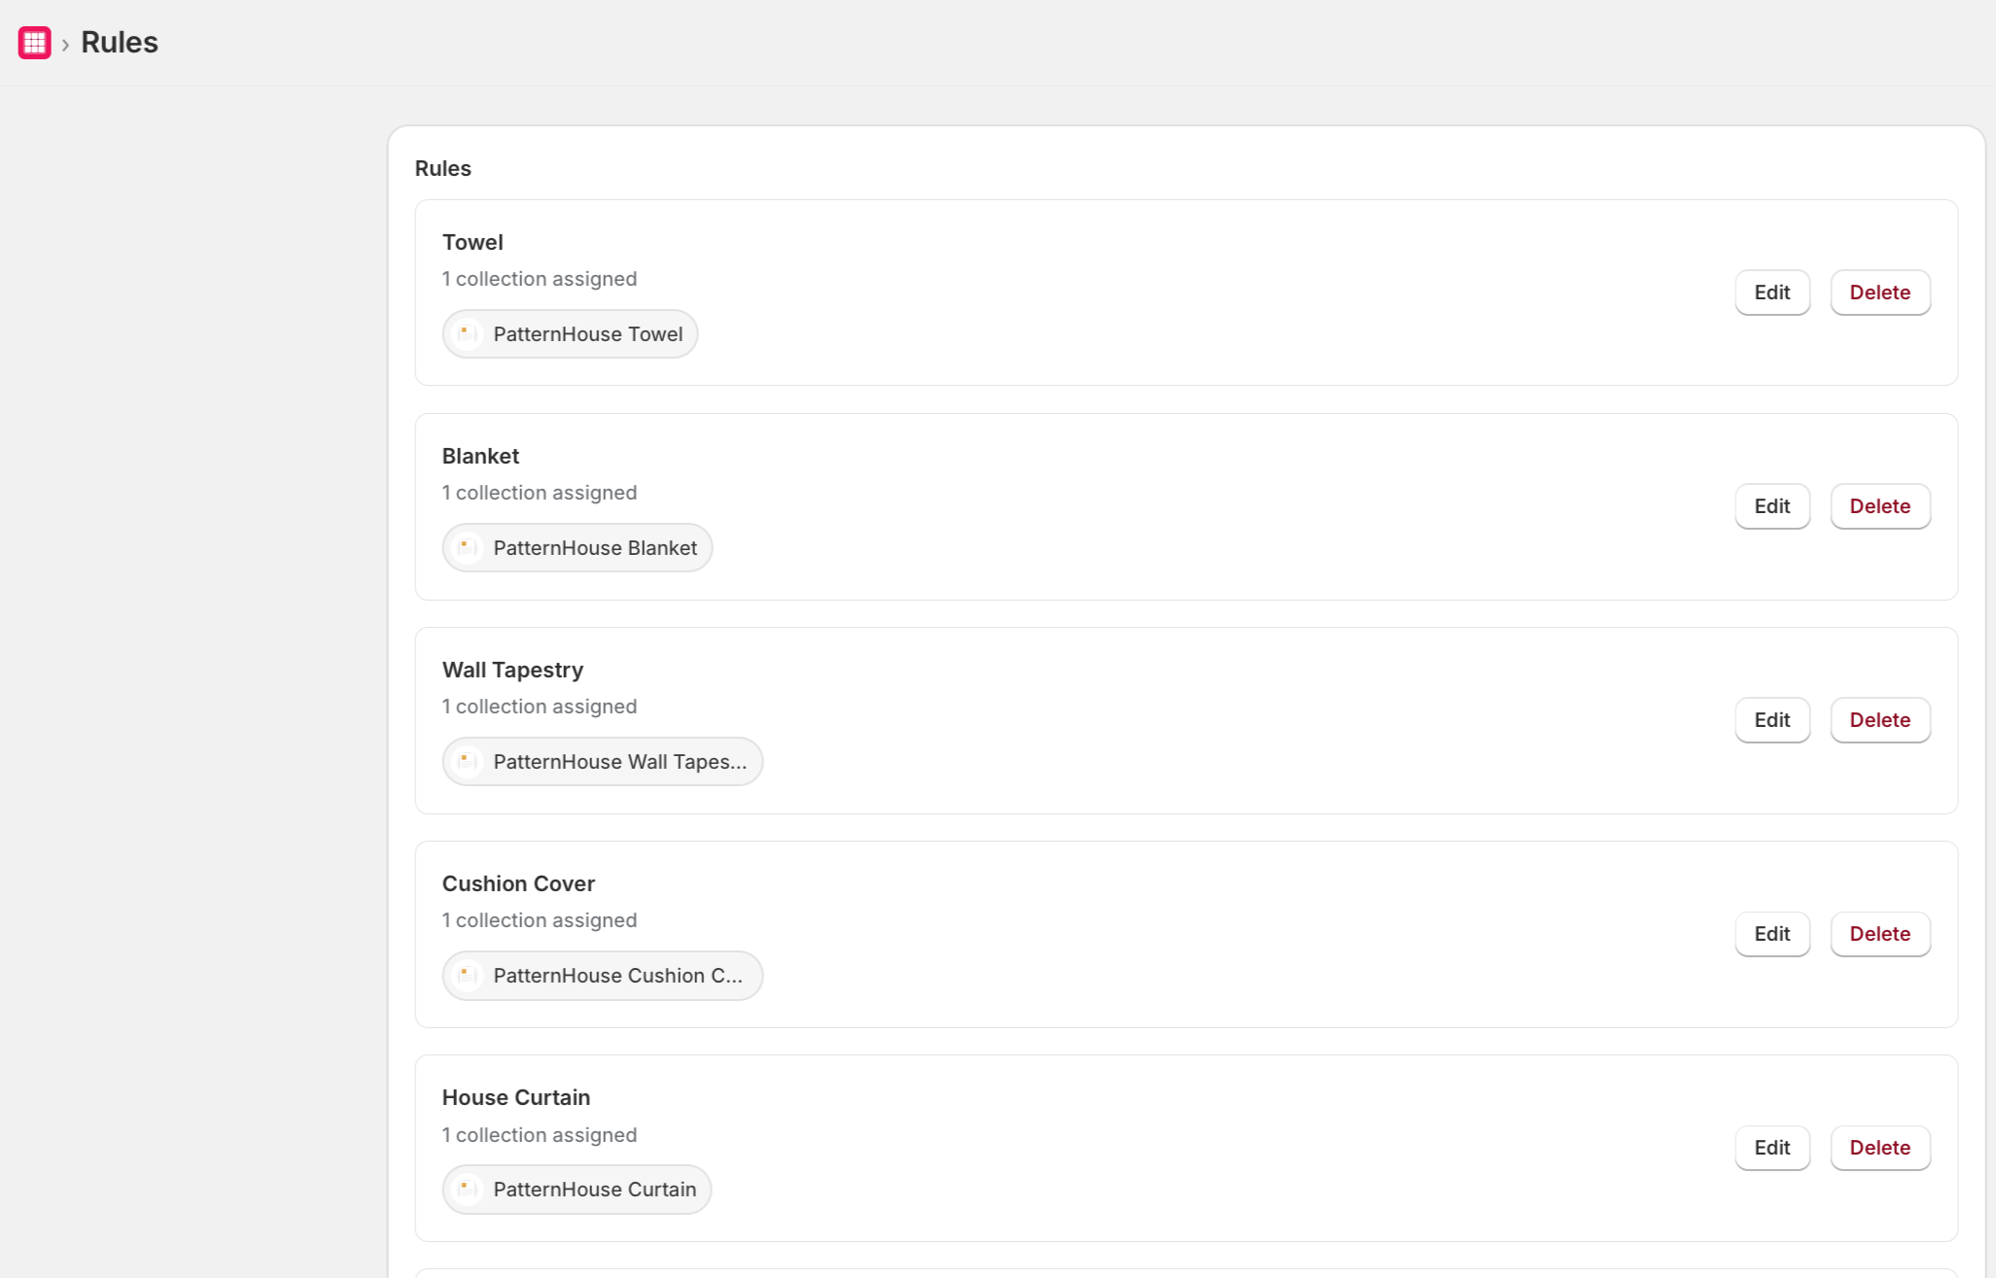The width and height of the screenshot is (1996, 1278).
Task: Open the pink grid app icon
Action: (x=34, y=43)
